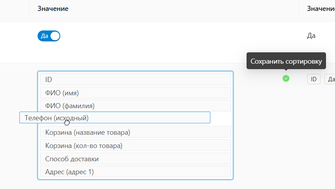Click the empty drop slot below "ФИО (фамилия)"
The height and width of the screenshot is (189, 335).
pyautogui.click(x=221, y=118)
